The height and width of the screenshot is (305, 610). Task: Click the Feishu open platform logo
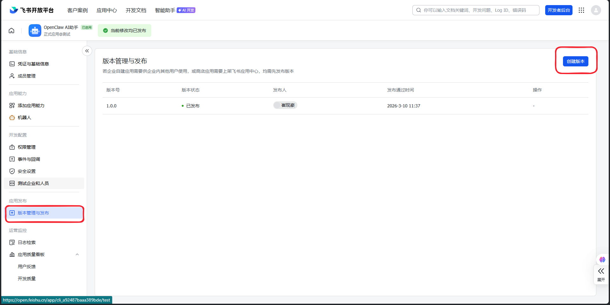click(32, 10)
